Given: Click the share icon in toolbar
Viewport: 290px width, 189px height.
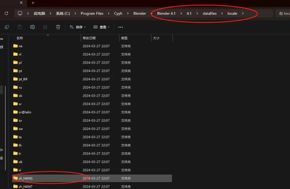Looking at the screenshot, I should (x=45, y=27).
